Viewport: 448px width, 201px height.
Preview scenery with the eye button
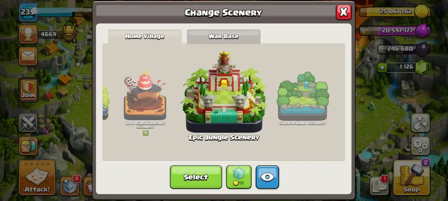pos(267,177)
